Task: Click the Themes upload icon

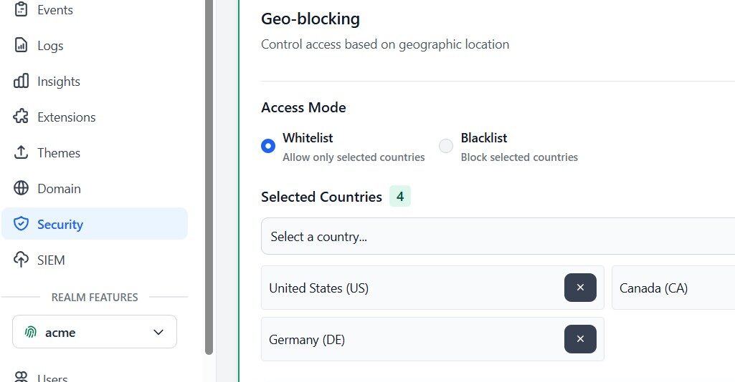Action: 22,153
